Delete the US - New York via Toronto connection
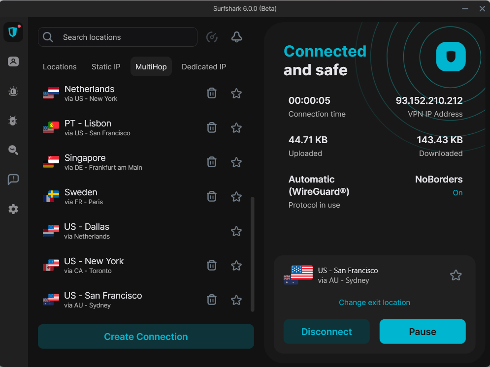 [x=212, y=266]
